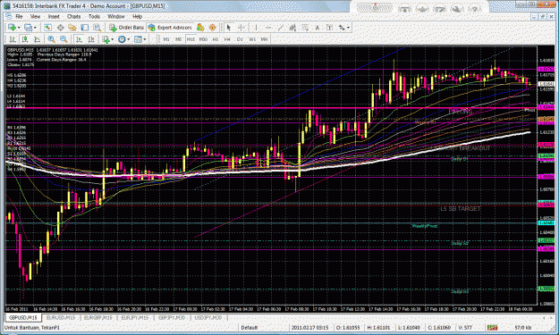Open the Indicators list icon

tap(106, 39)
